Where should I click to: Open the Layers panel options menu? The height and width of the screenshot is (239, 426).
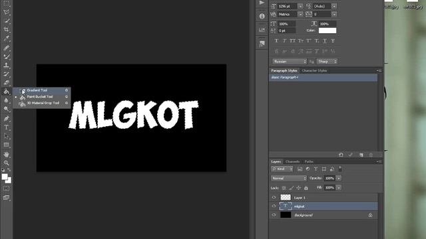click(379, 162)
